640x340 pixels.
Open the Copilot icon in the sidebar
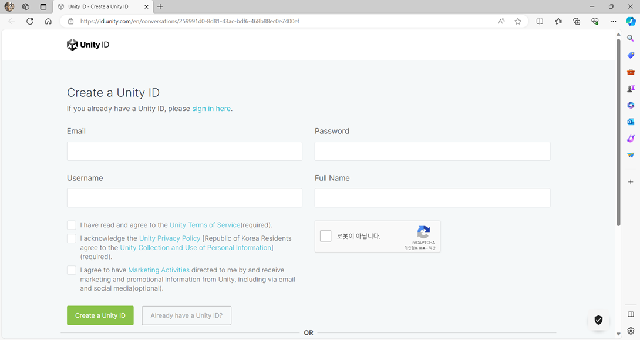(631, 21)
